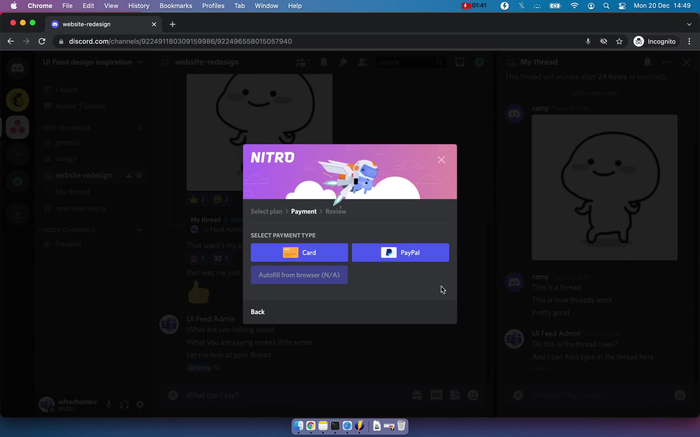700x437 pixels.
Task: Click the Review breadcrumb step
Action: pyautogui.click(x=336, y=211)
